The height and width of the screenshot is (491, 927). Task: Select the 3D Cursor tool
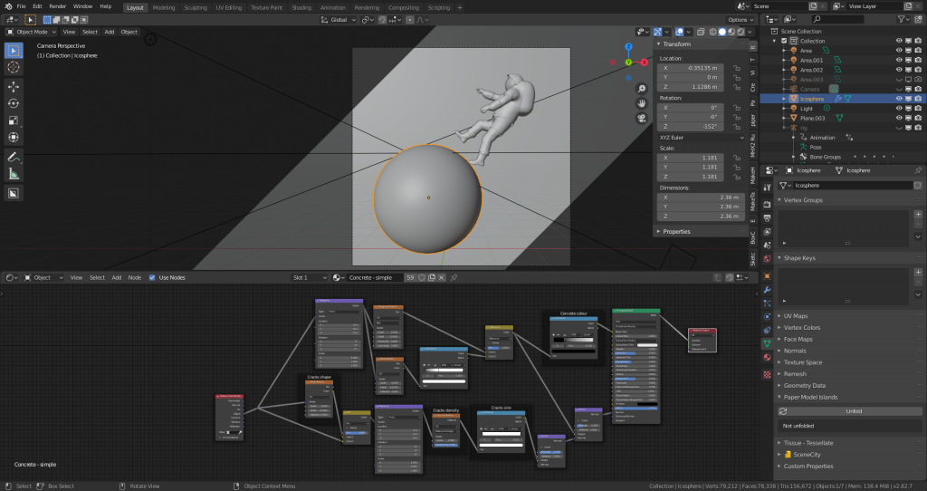click(x=14, y=67)
